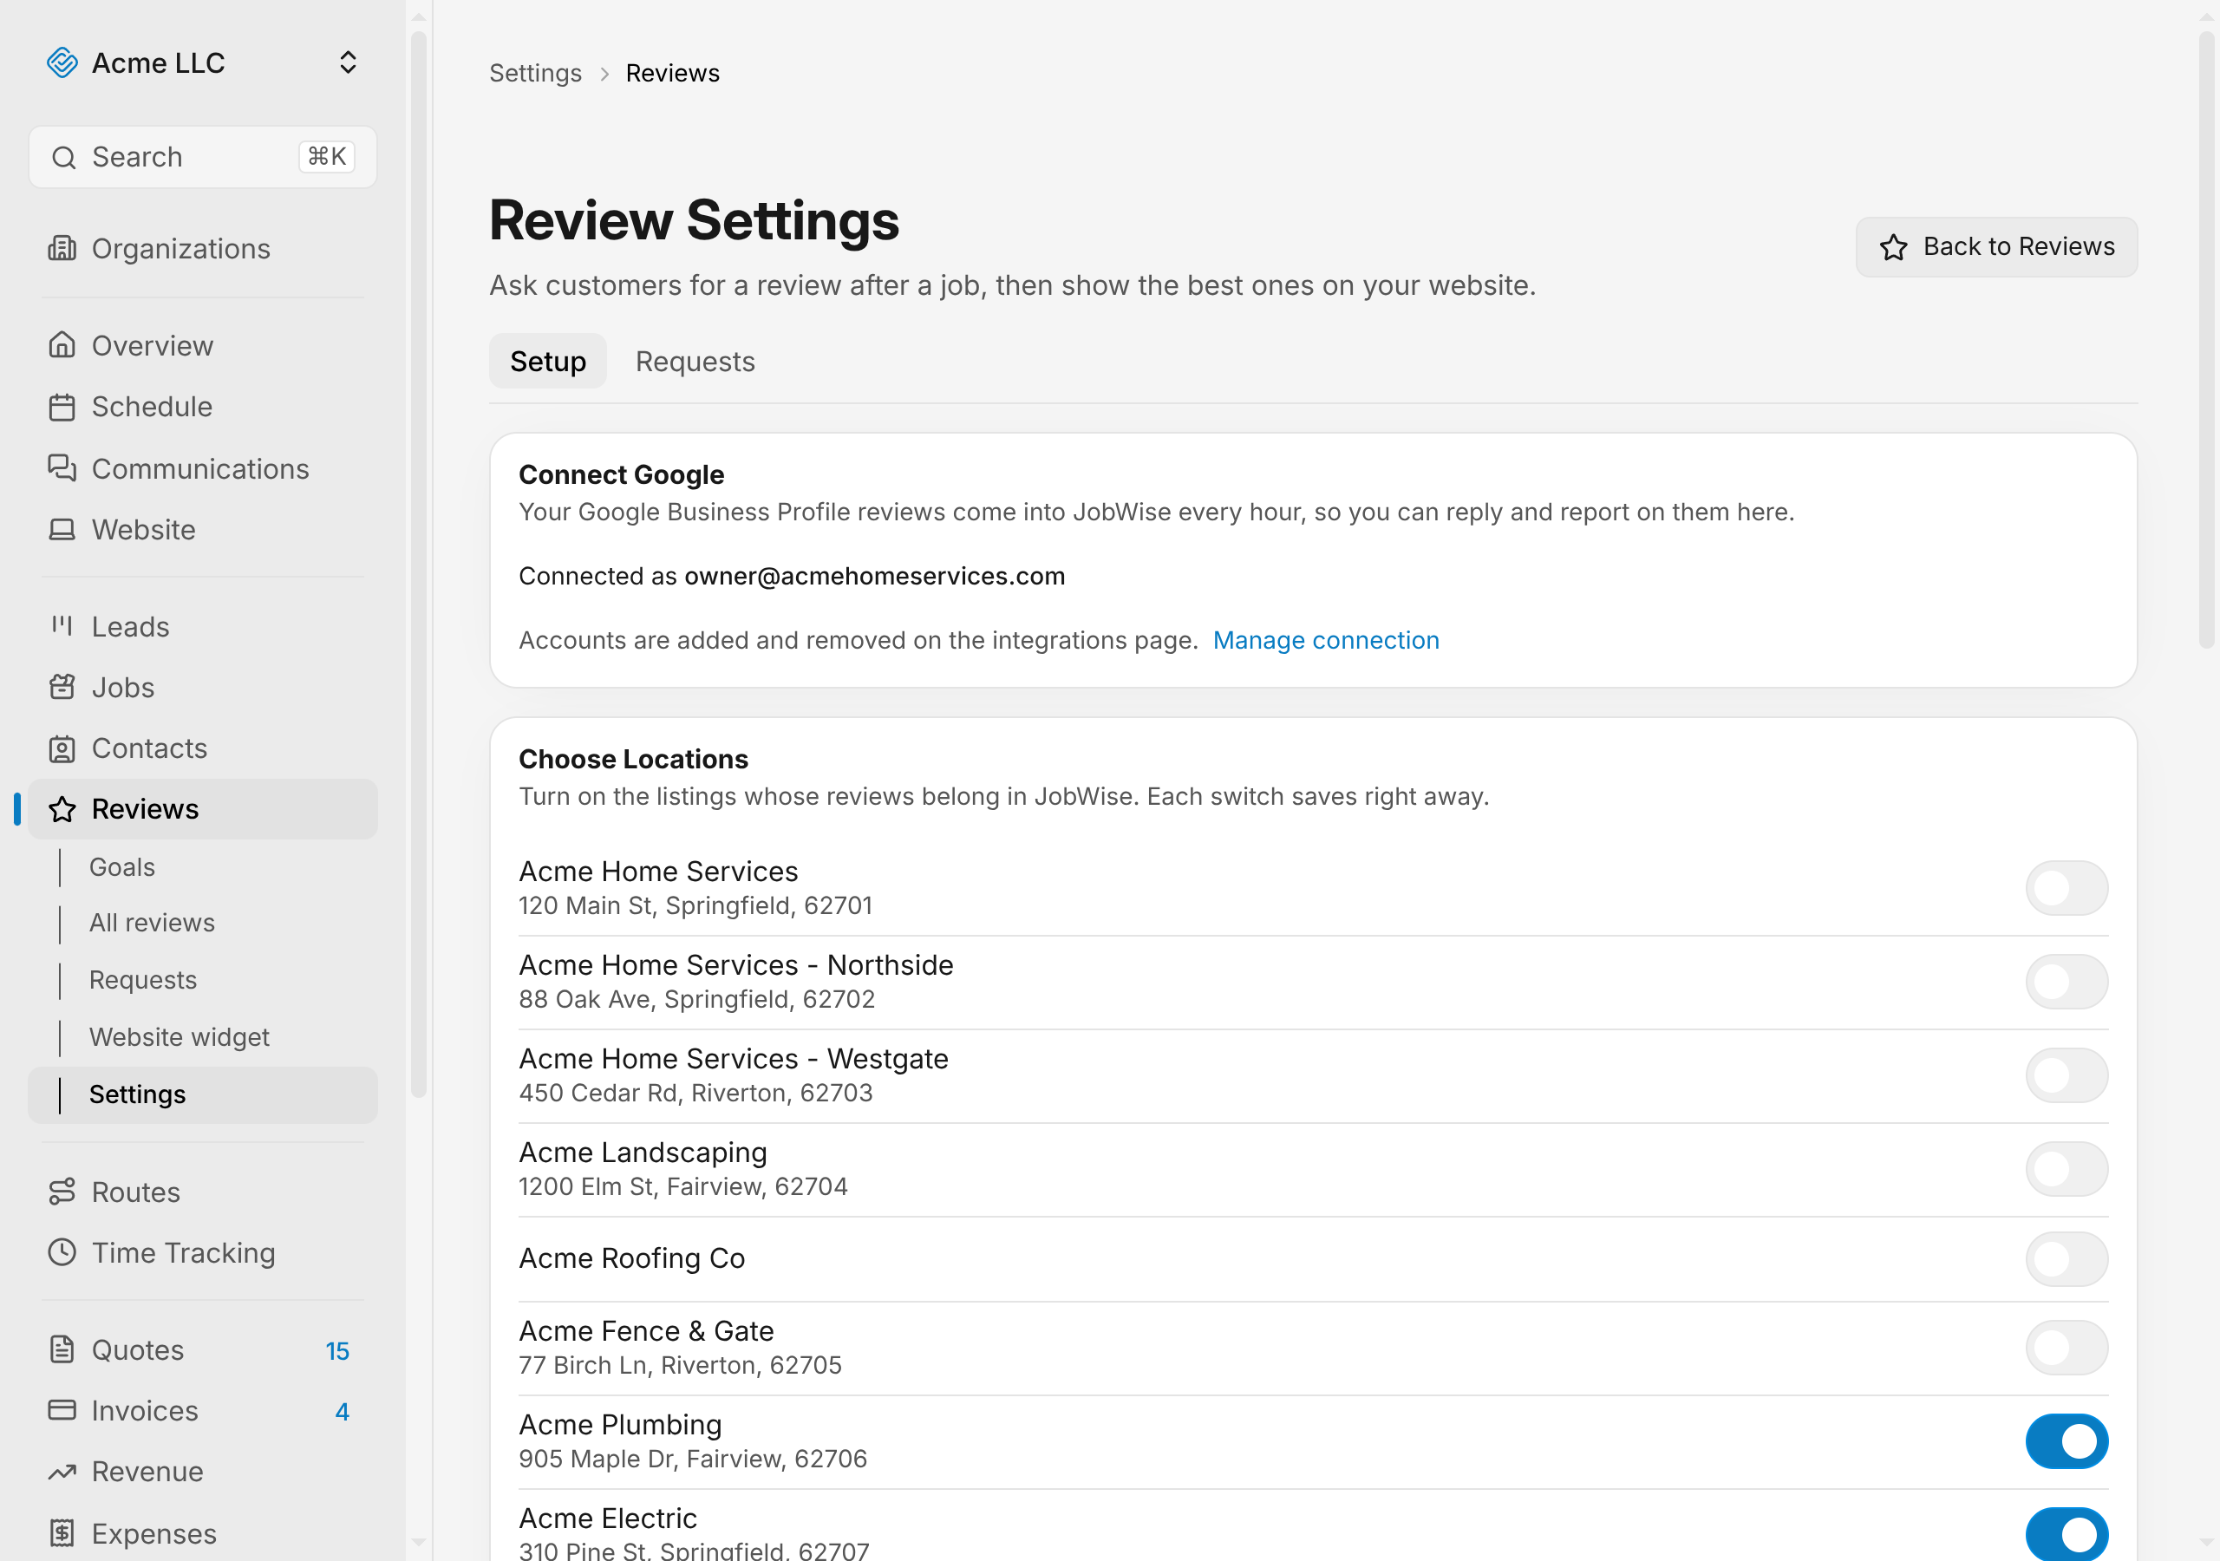
Task: Open Goals under Reviews in sidebar
Action: (121, 866)
